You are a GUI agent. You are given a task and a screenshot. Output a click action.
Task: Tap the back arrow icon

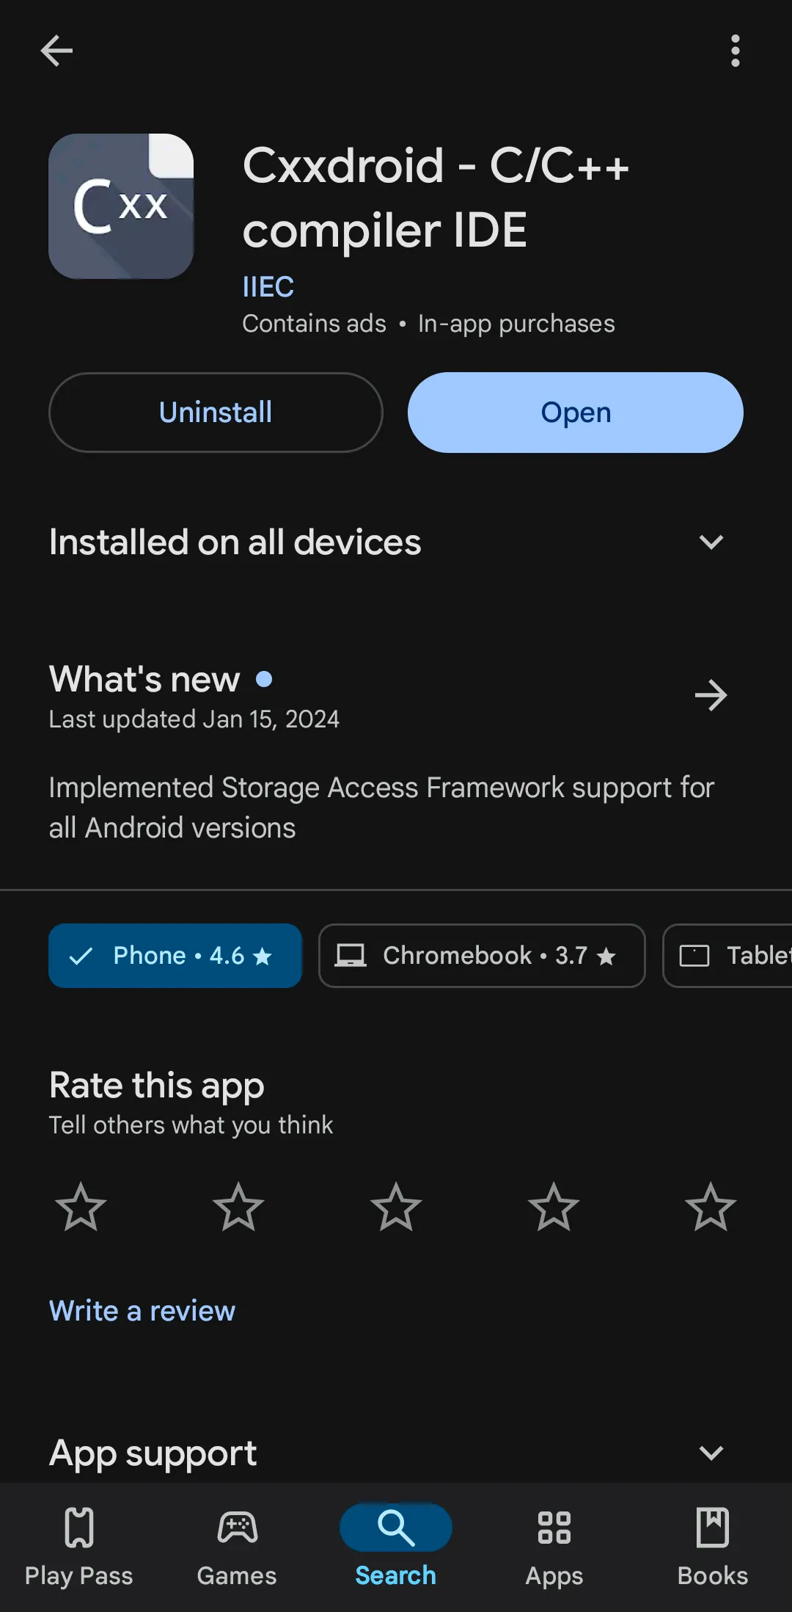click(x=56, y=51)
